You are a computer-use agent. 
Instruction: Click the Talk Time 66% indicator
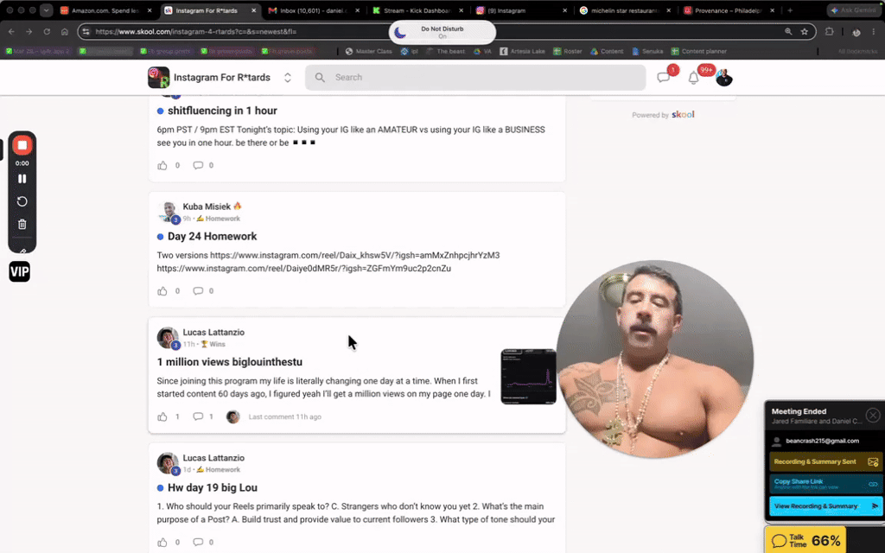click(805, 541)
